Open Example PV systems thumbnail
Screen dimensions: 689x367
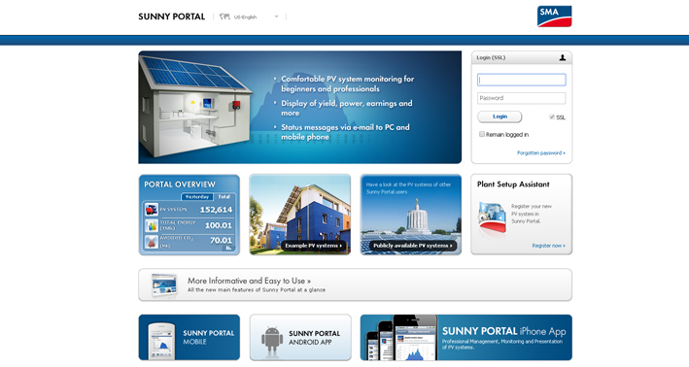pyautogui.click(x=300, y=215)
